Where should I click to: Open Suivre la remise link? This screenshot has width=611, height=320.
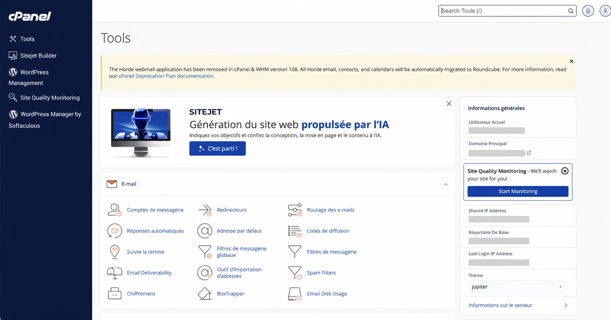145,252
